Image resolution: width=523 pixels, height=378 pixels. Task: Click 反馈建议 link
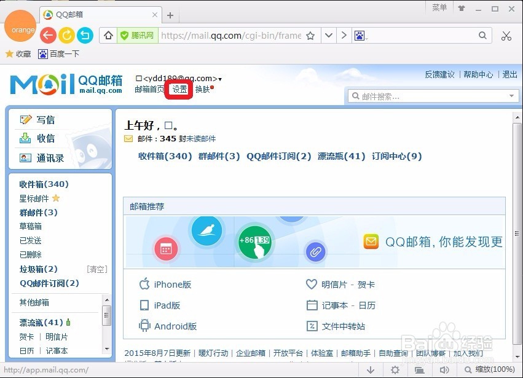tap(439, 74)
